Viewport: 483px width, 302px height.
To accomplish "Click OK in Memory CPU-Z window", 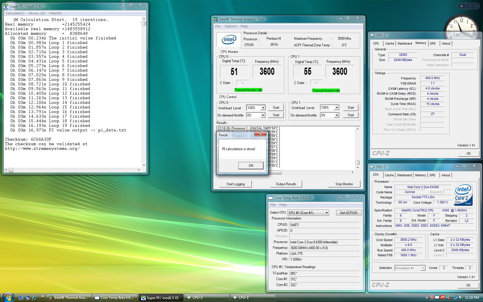I will pyautogui.click(x=469, y=154).
